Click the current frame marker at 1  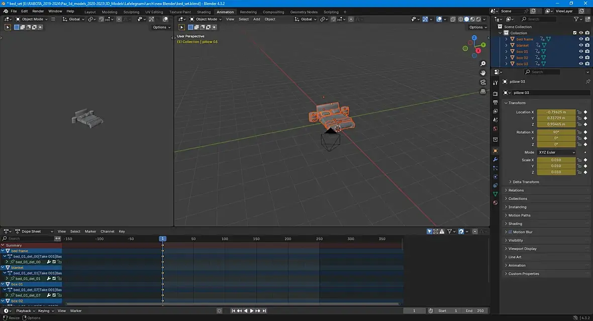[x=162, y=239]
